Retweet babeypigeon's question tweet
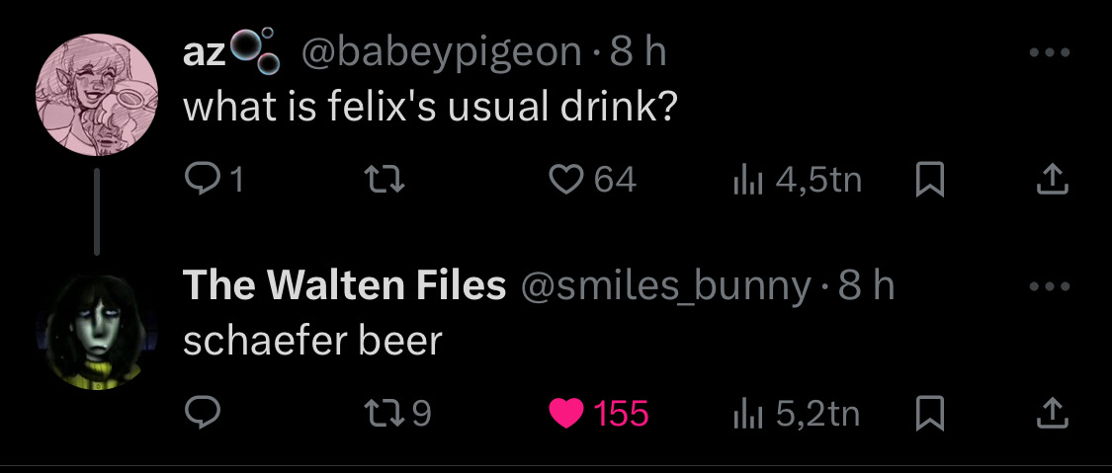Viewport: 1112px width, 473px height. (x=376, y=179)
